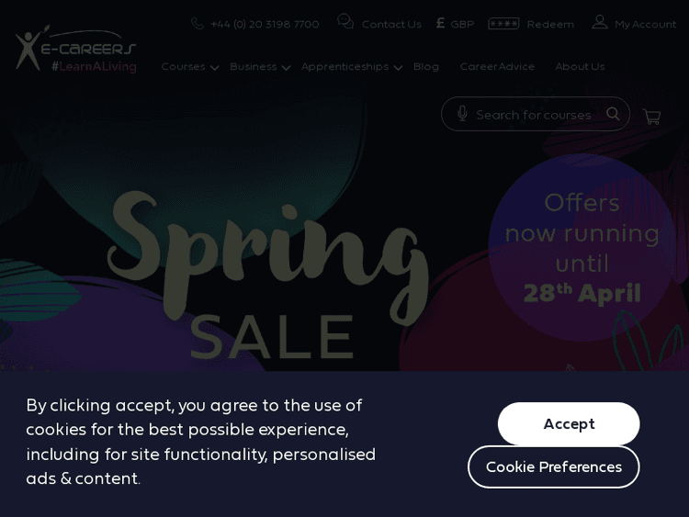Click the microphone voice search icon
Screen dimensions: 689x517
pyautogui.click(x=462, y=114)
